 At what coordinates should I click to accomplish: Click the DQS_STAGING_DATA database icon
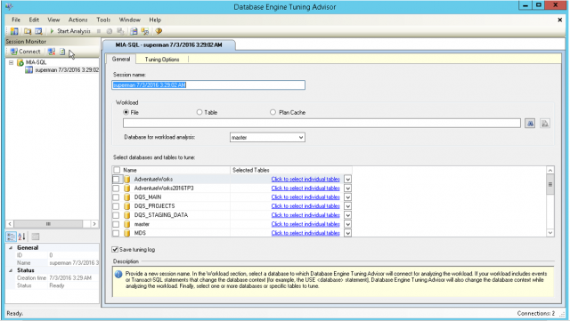click(x=126, y=215)
